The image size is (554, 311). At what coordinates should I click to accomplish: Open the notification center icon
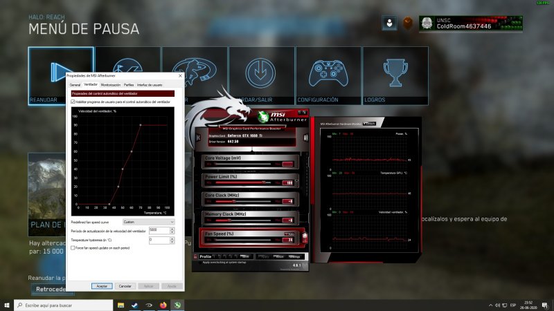[545, 305]
